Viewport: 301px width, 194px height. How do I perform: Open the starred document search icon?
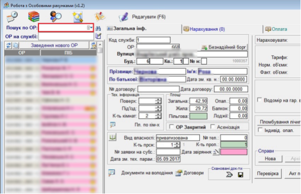click(78, 17)
